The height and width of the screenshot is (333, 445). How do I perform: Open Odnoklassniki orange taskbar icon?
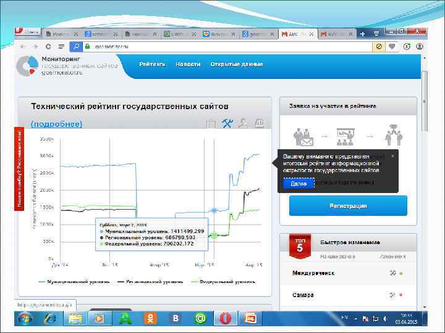(x=151, y=319)
